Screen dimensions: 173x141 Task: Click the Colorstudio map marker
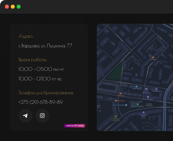156,89
